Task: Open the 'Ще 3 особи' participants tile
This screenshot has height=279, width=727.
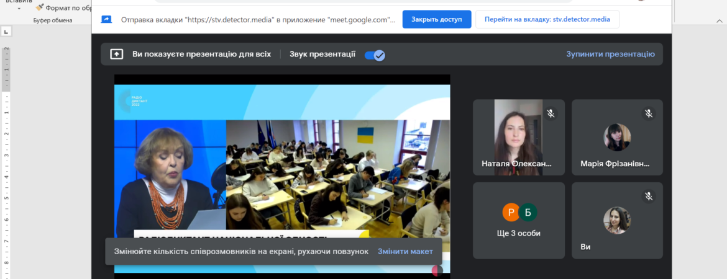Action: 519,220
